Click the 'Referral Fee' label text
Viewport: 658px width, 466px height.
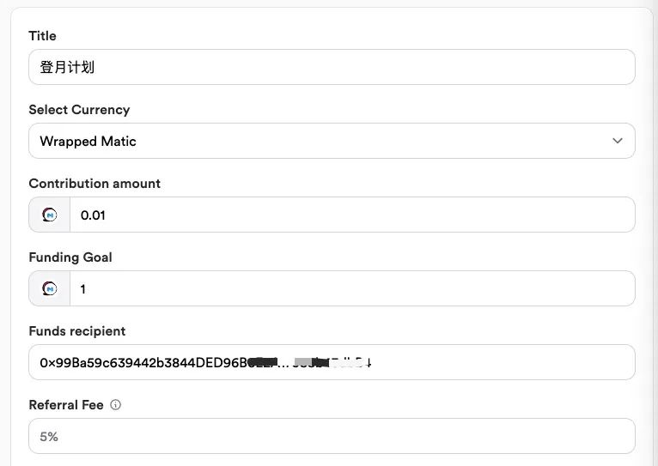(x=66, y=405)
